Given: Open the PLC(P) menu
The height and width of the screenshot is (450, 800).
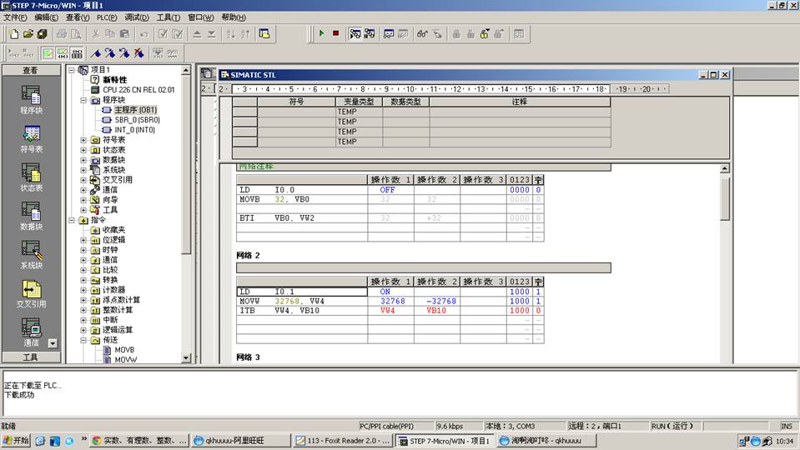Looking at the screenshot, I should tap(107, 17).
